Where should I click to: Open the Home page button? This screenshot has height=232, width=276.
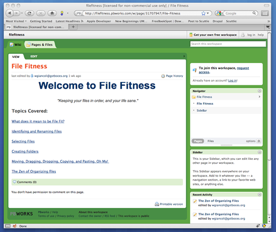52,13
